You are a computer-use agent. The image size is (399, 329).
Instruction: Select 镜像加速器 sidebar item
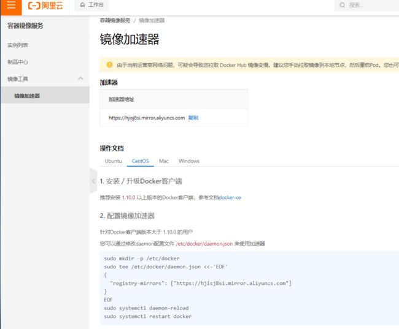[x=45, y=96]
